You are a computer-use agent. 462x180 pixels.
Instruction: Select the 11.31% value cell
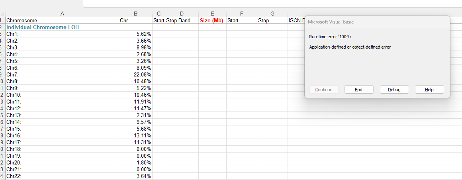135,142
